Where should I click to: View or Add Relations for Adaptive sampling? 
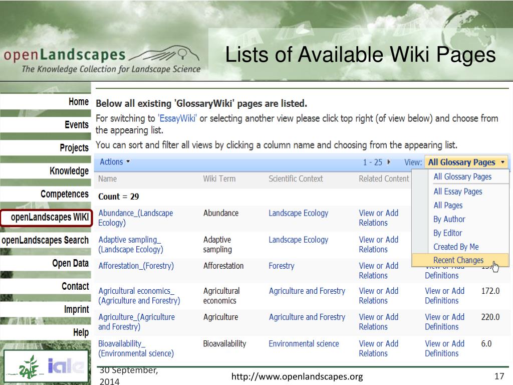[x=379, y=245]
